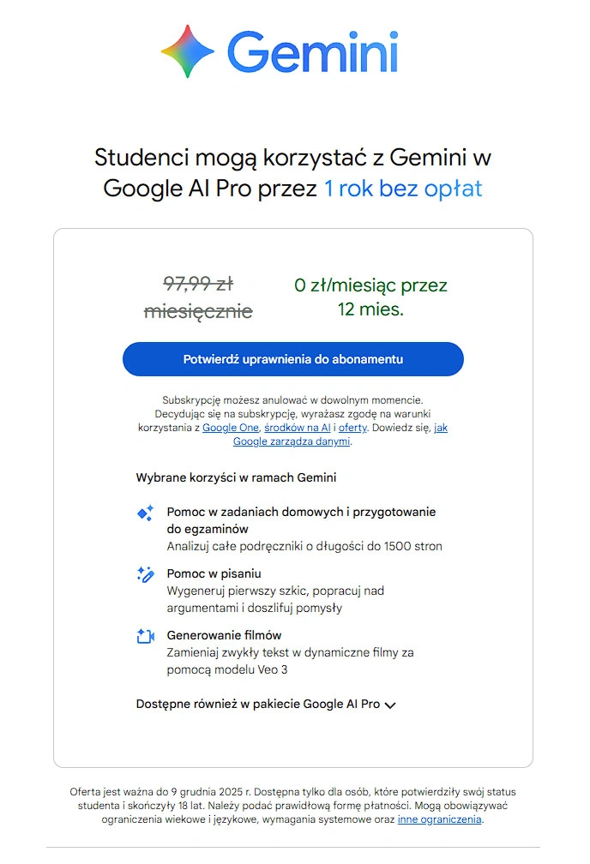
Task: Expand Dostępne również w pakiecie section label
Action: pyautogui.click(x=257, y=704)
